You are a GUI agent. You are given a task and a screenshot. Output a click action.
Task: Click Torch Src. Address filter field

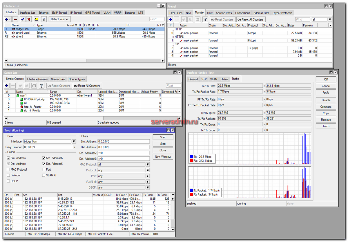click(x=124, y=141)
